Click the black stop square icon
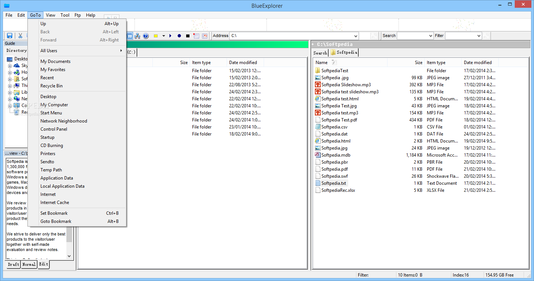Viewport: 534px width, 281px height. coord(188,36)
